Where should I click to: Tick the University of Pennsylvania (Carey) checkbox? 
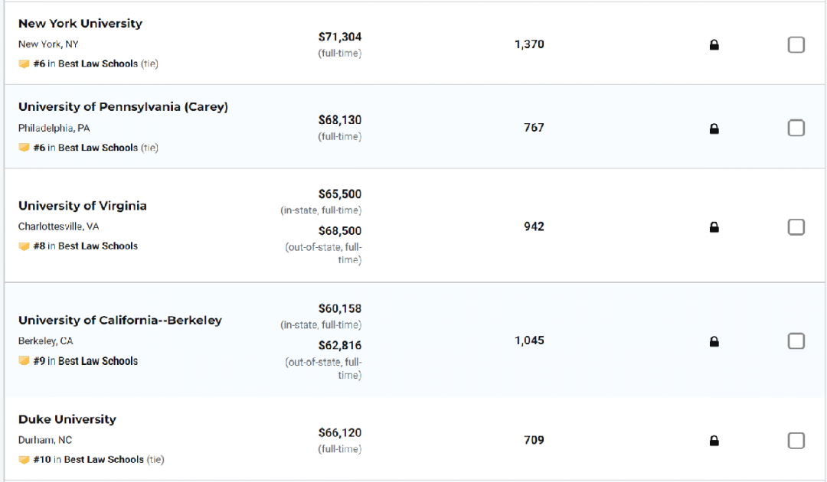click(796, 128)
